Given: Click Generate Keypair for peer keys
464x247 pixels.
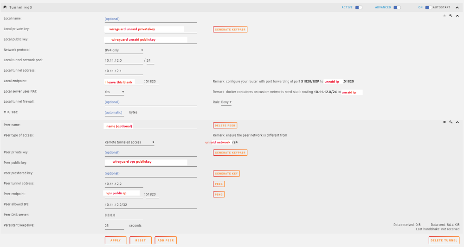Looking at the screenshot, I should click(230, 153).
